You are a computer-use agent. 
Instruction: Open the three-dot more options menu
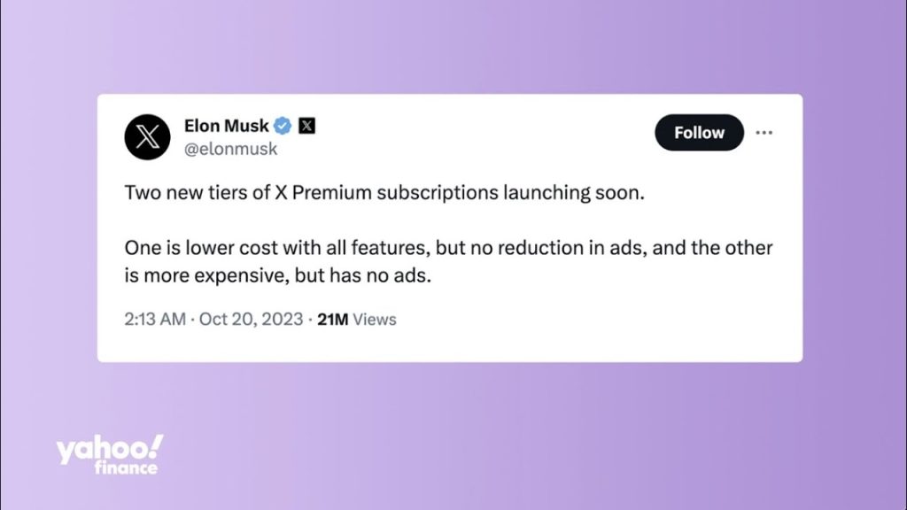coord(764,133)
